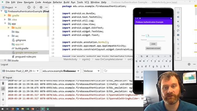This screenshot has width=197, height=111.
Task: Open the process selector dropdown
Action: [x=61, y=71]
